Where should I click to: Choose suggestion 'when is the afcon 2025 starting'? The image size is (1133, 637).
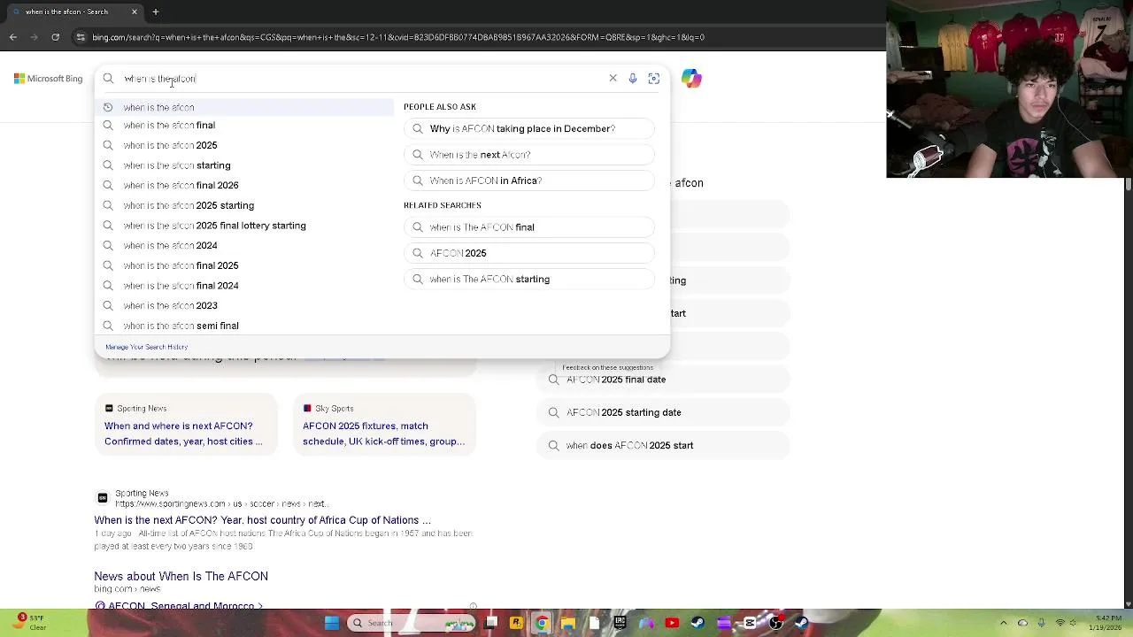(244, 205)
